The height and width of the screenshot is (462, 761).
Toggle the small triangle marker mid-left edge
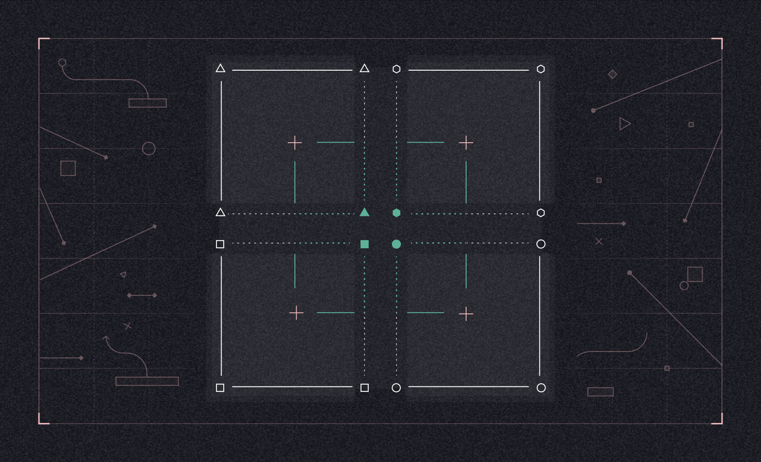[221, 212]
